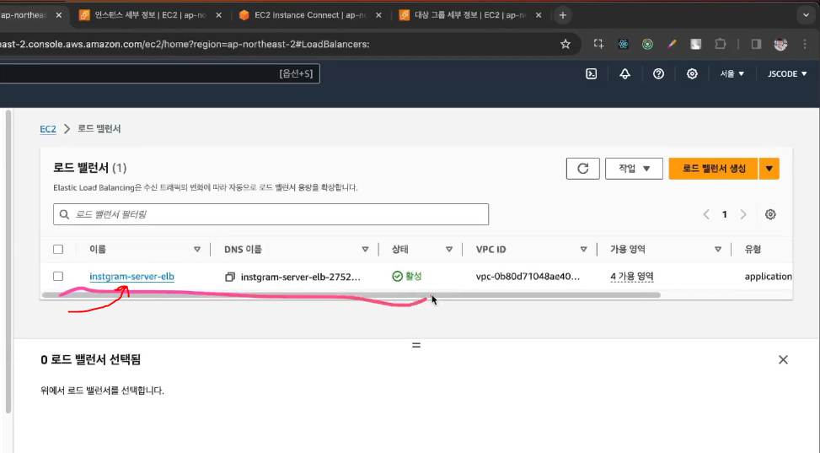Click the search magnifier in filter box
Image resolution: width=820 pixels, height=453 pixels.
click(x=64, y=214)
